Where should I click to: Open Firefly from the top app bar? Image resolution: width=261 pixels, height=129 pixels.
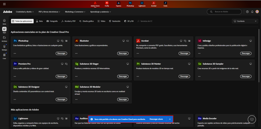[107, 4]
